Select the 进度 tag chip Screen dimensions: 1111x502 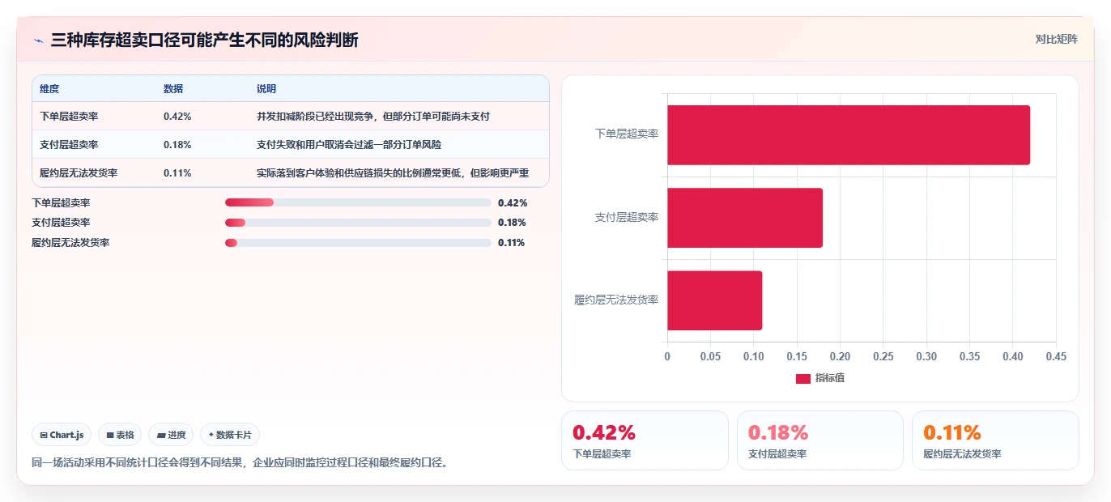tap(171, 435)
